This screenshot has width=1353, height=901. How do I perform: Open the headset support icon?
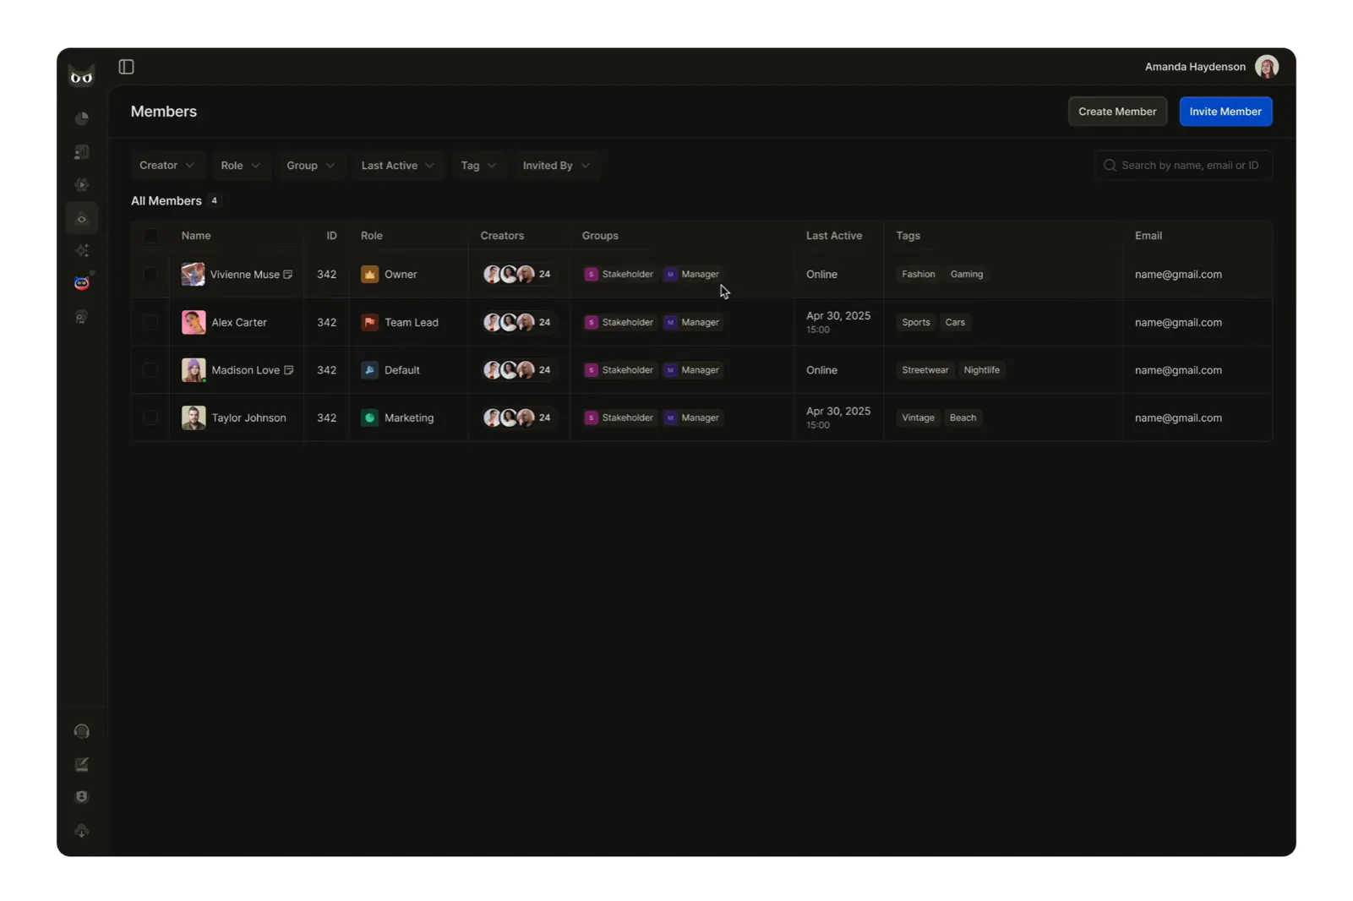[x=82, y=731]
